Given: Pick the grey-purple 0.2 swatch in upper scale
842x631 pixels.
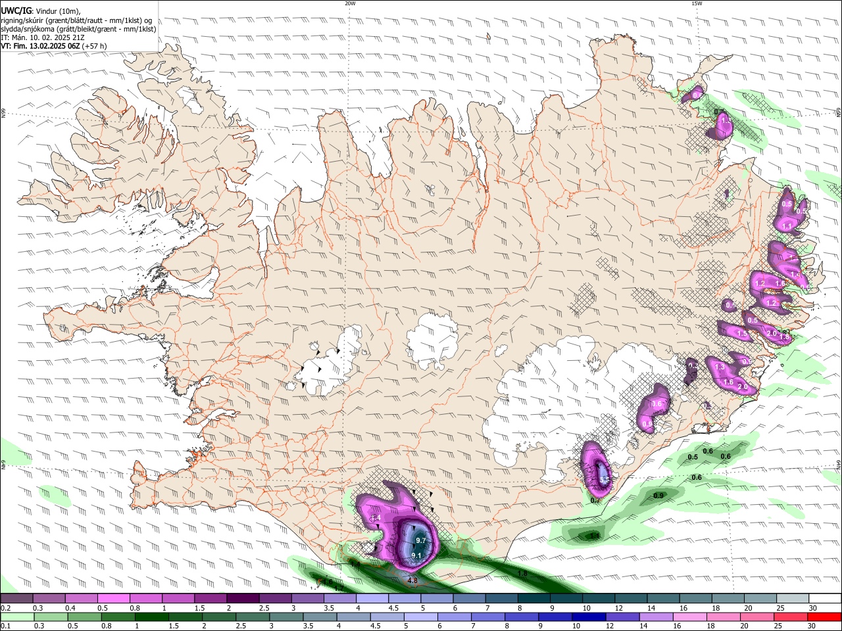Looking at the screenshot, I should 16,599.
